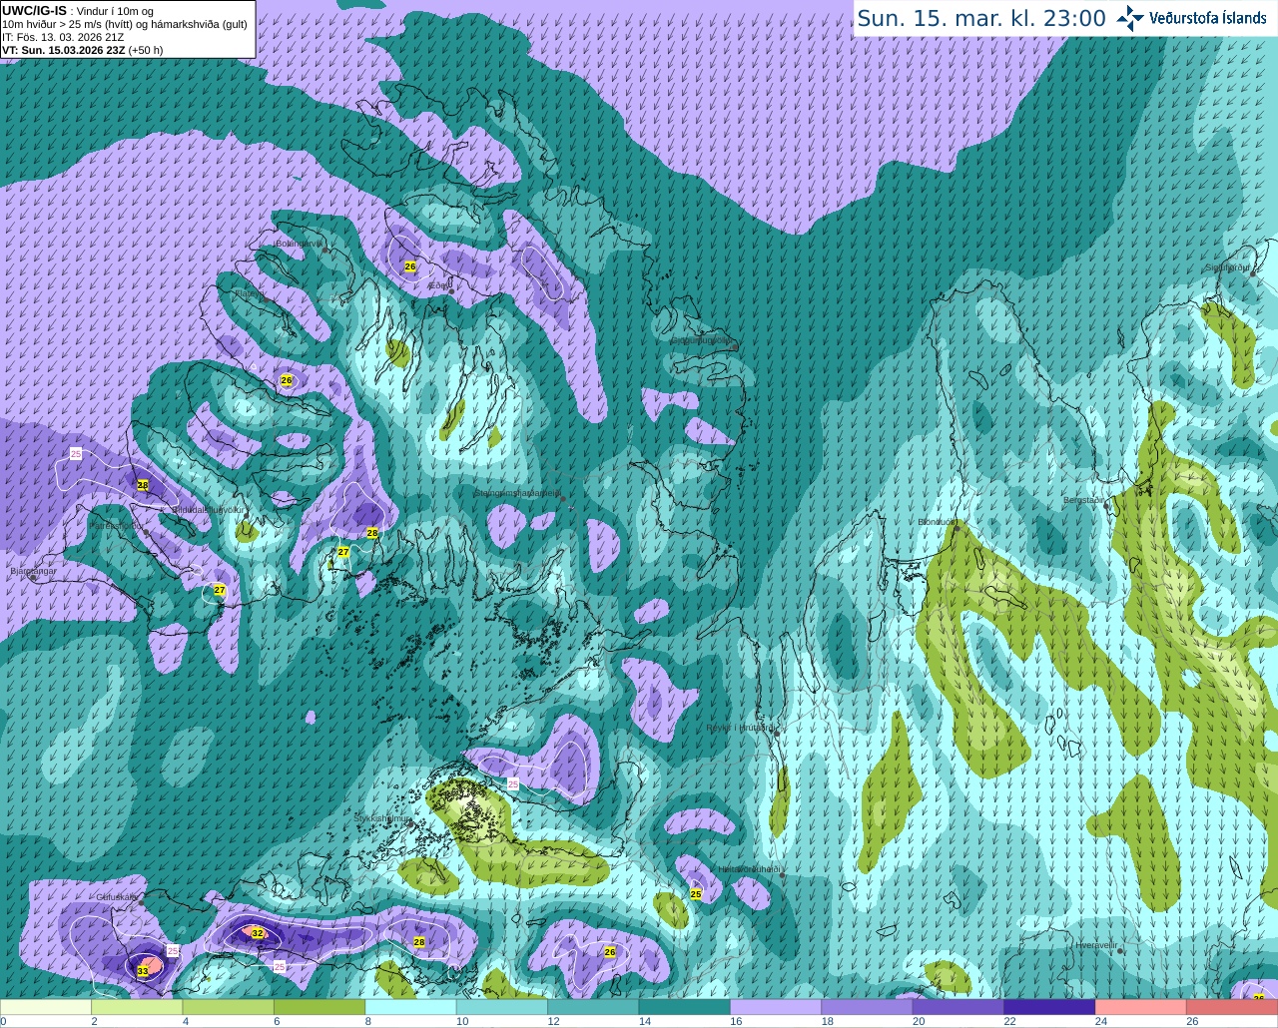Click the Patreksfjörður place label
Screen dimensions: 1278x1028
[x=118, y=525]
